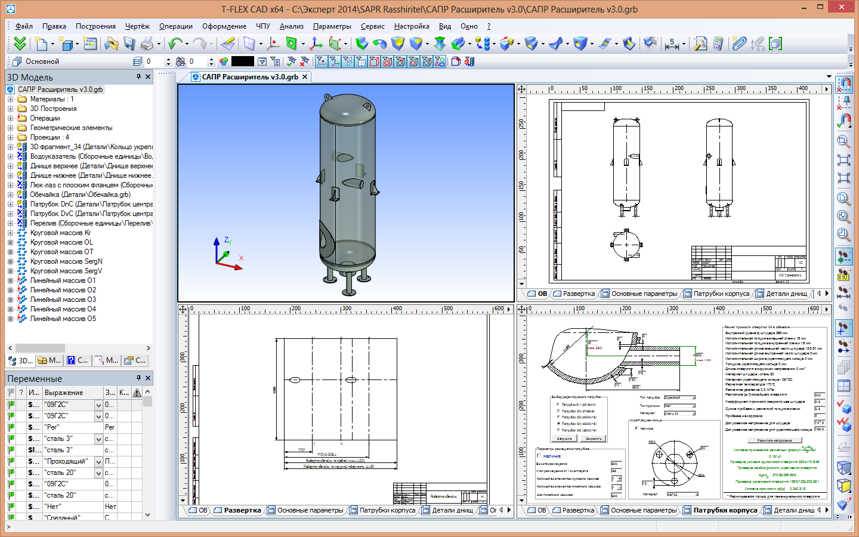Toggle Наличие checkbox in placement parameters
Image resolution: width=859 pixels, height=537 pixels.
click(539, 456)
